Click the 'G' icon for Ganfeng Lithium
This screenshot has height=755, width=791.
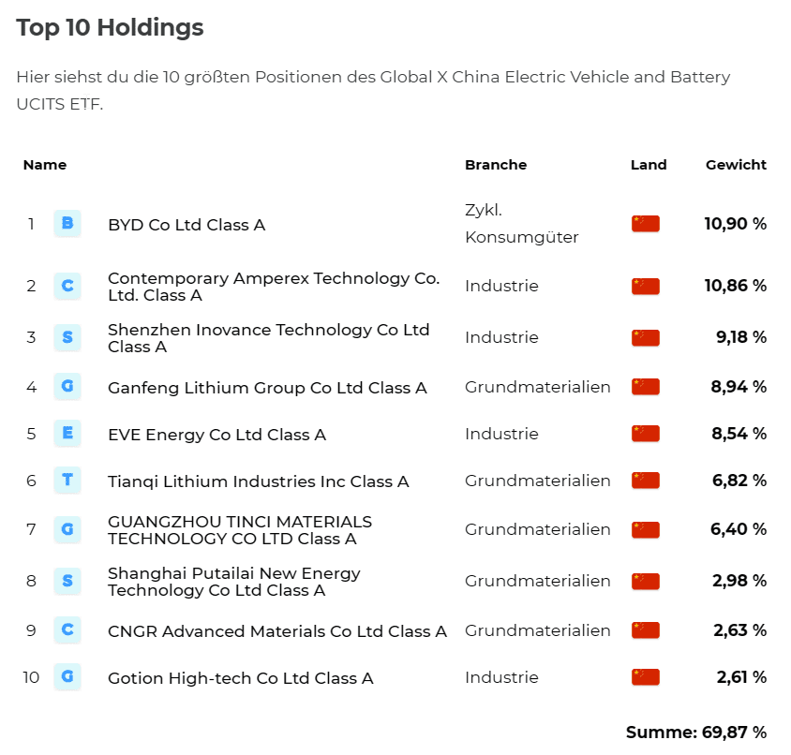67,386
